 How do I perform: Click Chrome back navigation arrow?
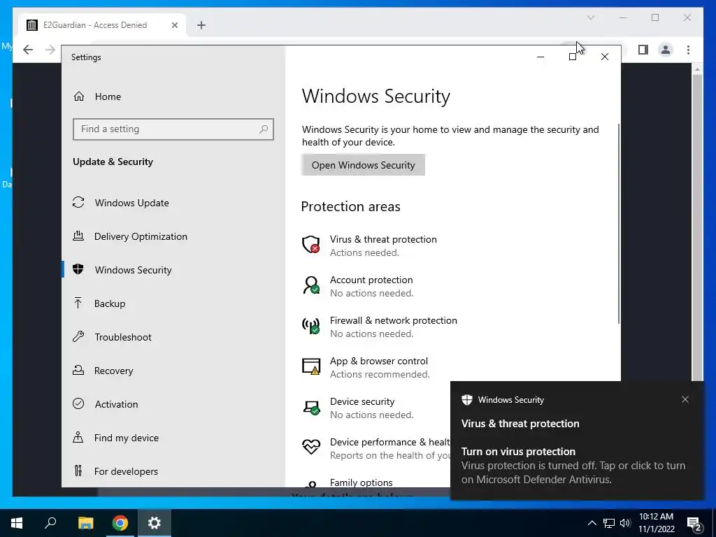(28, 50)
